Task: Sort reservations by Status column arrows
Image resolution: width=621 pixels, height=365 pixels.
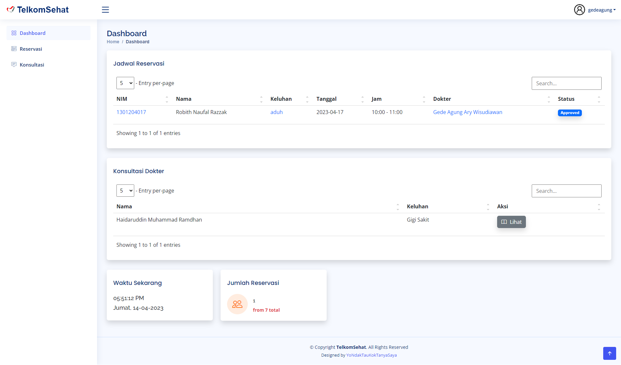Action: tap(599, 99)
